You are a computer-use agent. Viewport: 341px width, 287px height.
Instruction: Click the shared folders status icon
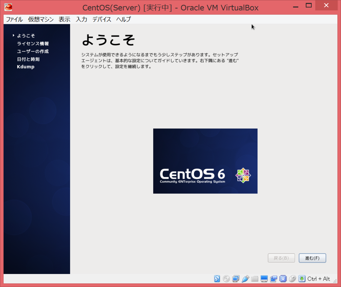(x=255, y=279)
